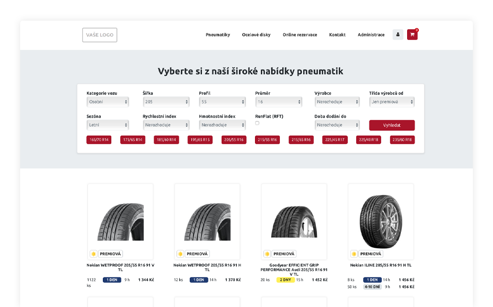This screenshot has width=493, height=307.
Task: Open the Šířka width dropdown
Action: click(x=166, y=102)
